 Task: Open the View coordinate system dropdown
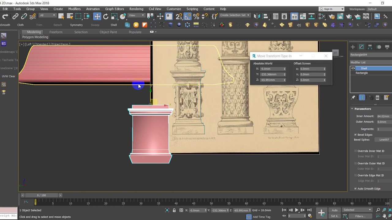pos(136,15)
